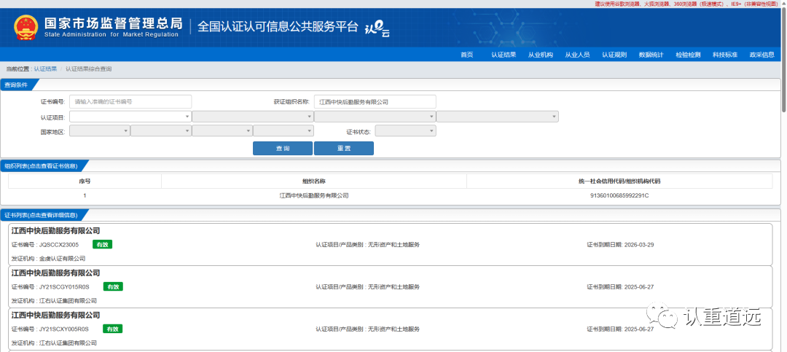Click the 有效 badge beside JY21SCXY005R0S
Viewport: 787px width, 352px height.
pyautogui.click(x=112, y=329)
